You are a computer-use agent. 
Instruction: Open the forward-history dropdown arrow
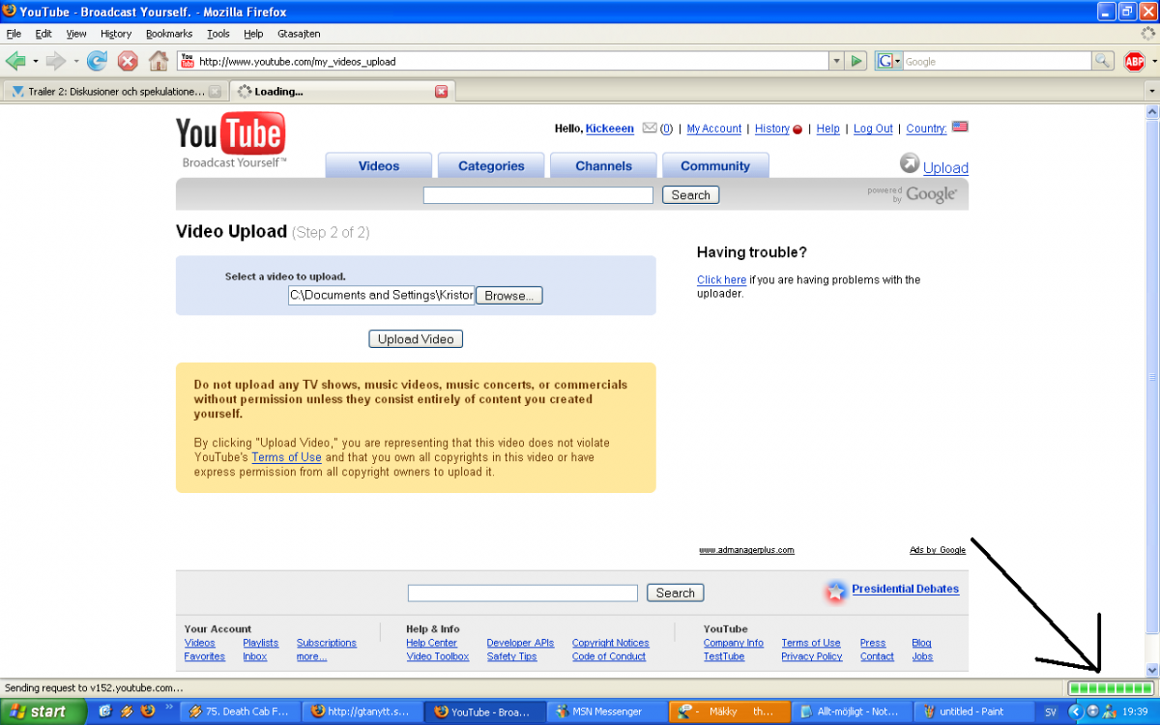(x=76, y=61)
